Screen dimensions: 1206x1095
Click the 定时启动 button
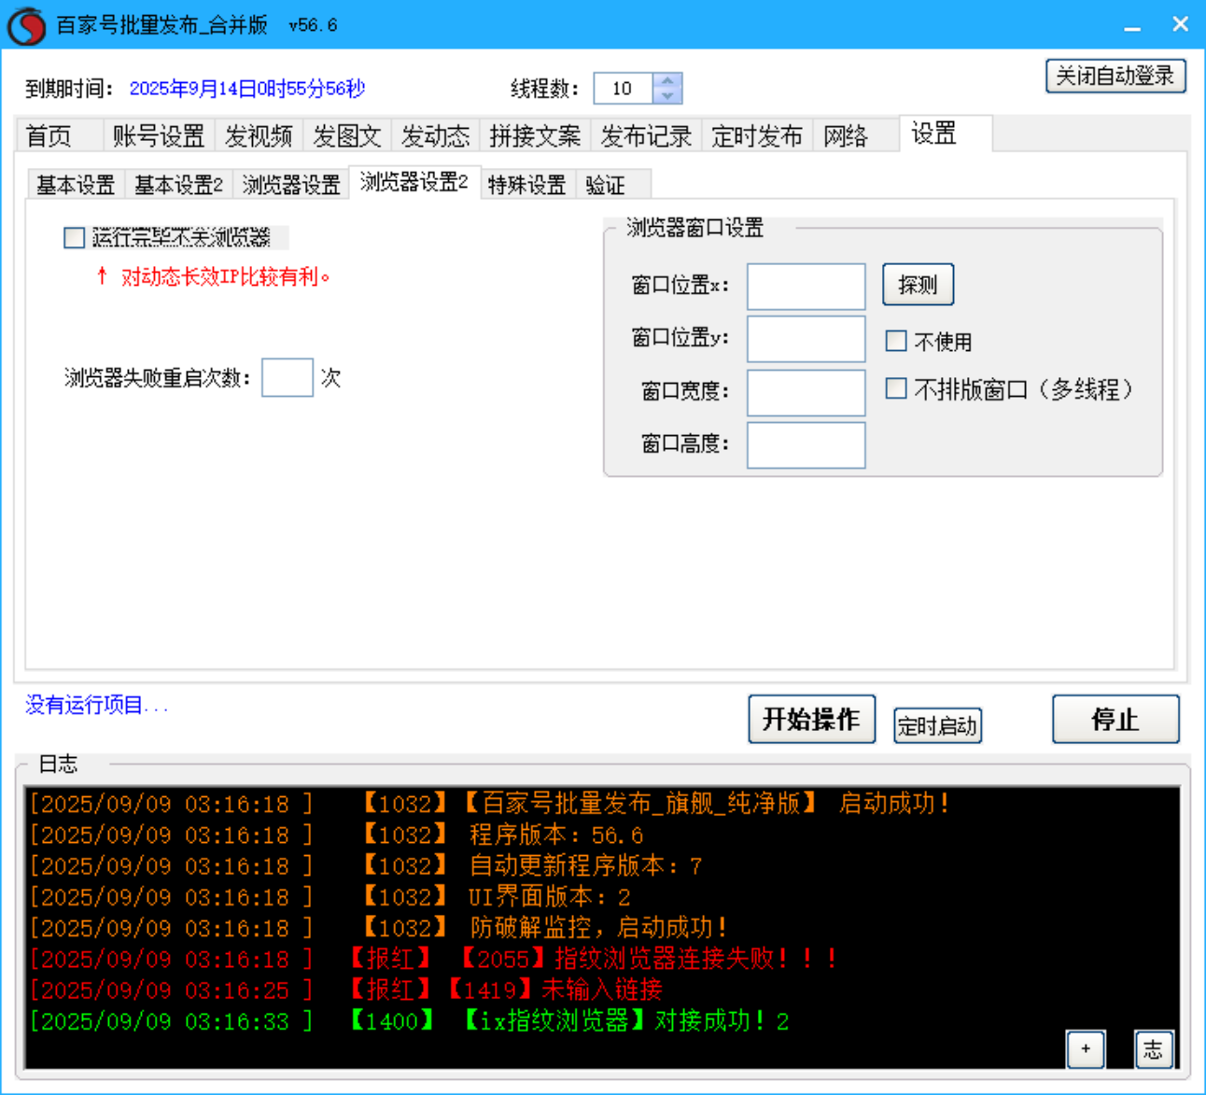(x=937, y=725)
